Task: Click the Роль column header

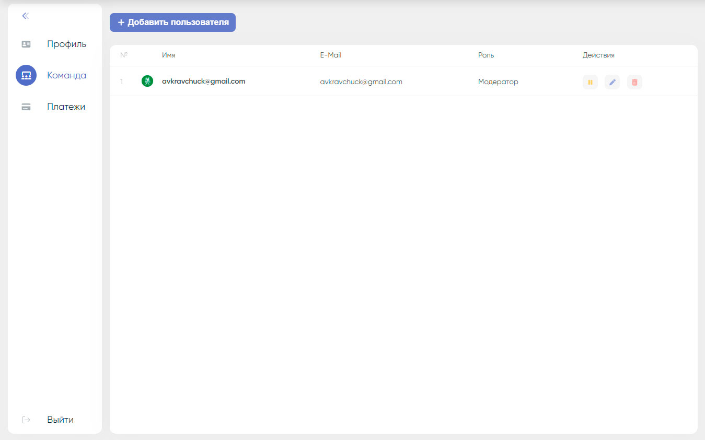Action: point(486,55)
